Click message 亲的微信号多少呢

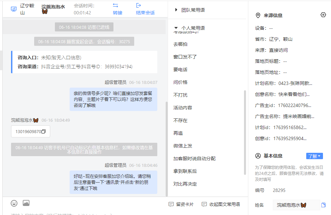point(113,99)
